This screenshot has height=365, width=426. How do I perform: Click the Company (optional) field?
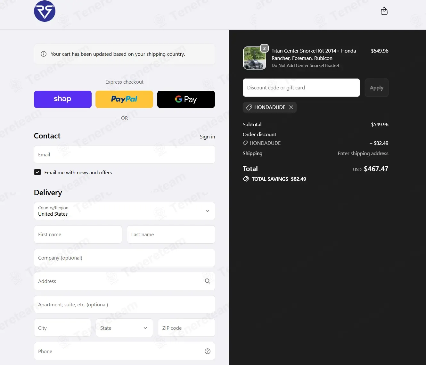(x=124, y=258)
